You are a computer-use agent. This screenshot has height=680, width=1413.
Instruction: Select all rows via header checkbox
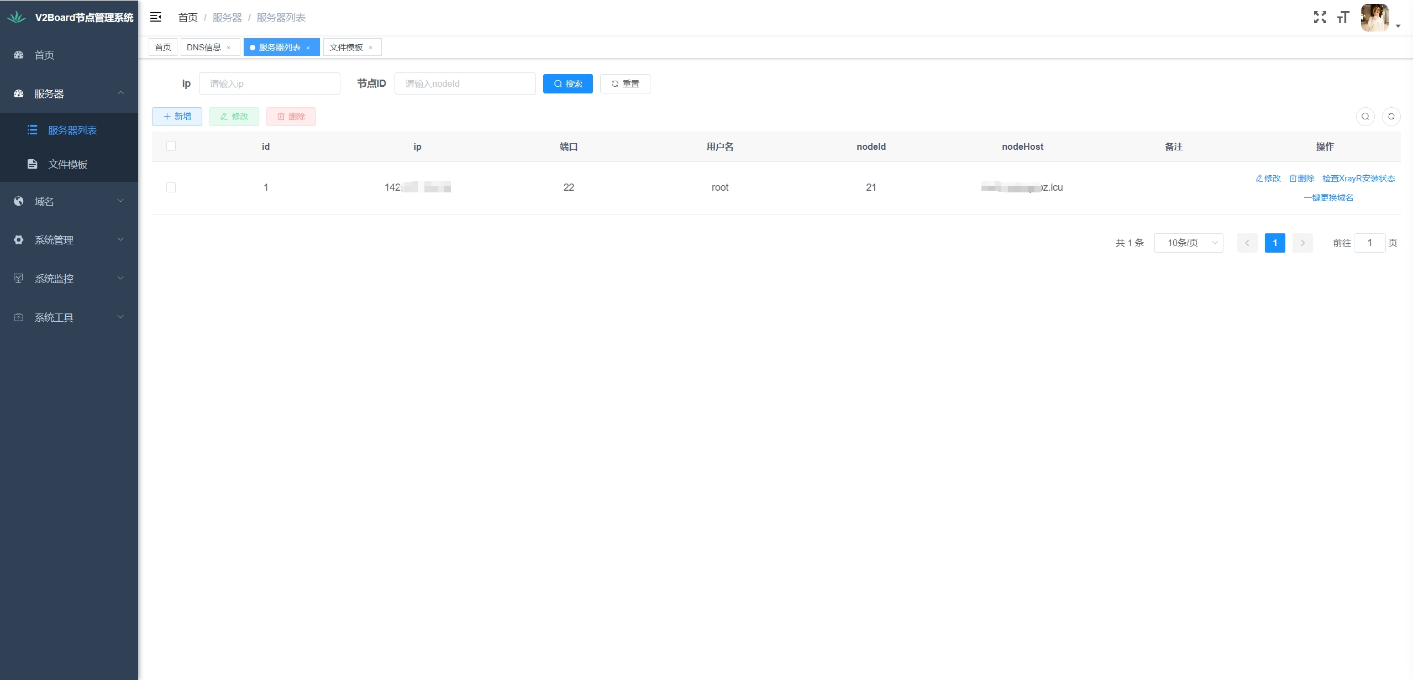click(x=171, y=146)
